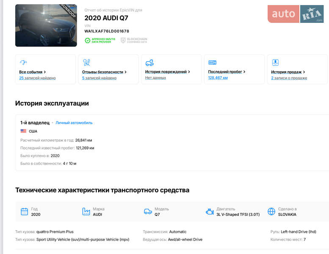Click the sales history icon

click(275, 63)
